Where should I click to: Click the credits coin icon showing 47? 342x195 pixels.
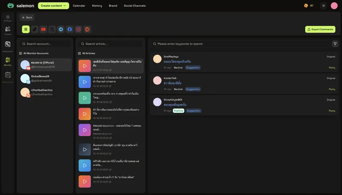[x=306, y=6]
